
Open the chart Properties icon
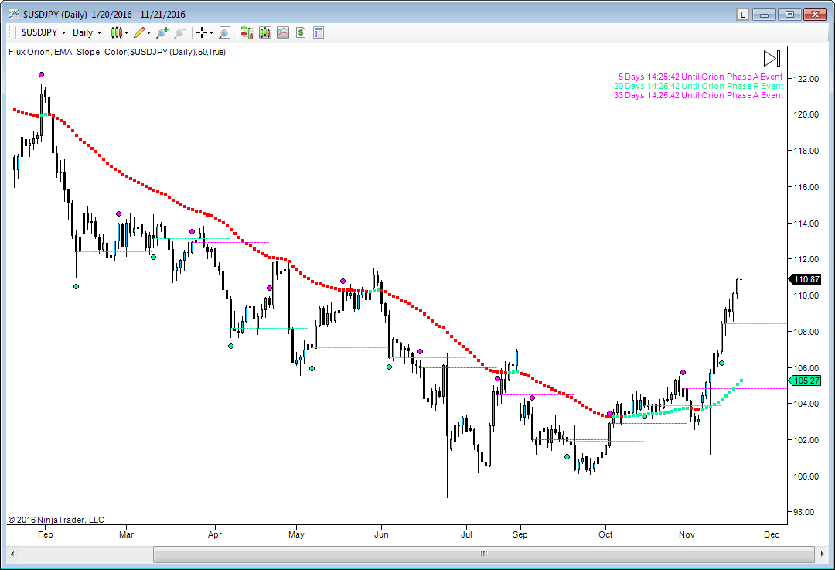click(318, 32)
